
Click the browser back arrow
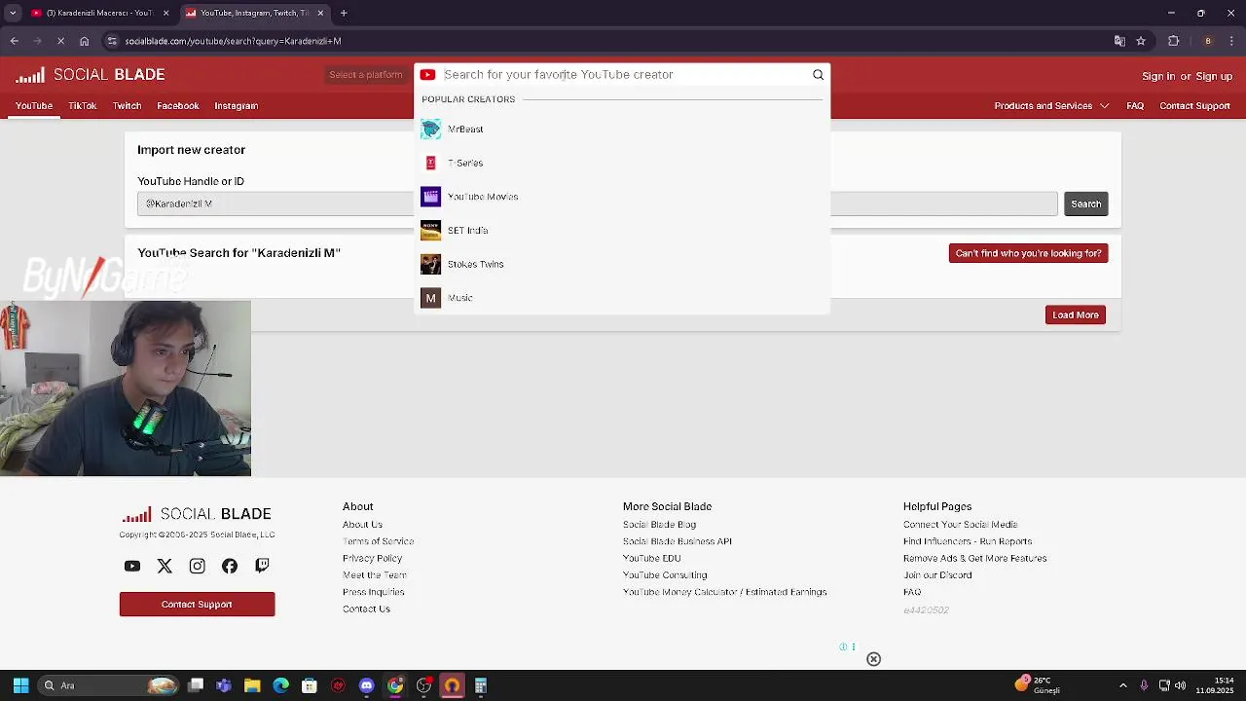click(15, 41)
